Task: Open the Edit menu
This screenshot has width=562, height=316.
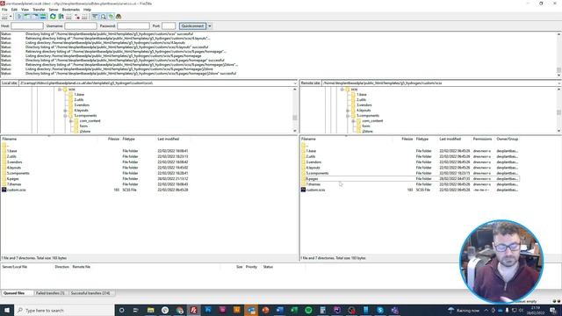Action: (x=14, y=10)
